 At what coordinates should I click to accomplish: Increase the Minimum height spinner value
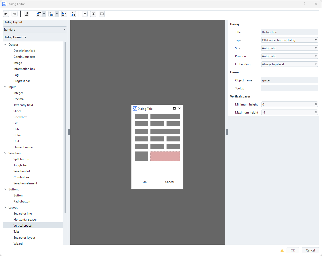[316, 103]
